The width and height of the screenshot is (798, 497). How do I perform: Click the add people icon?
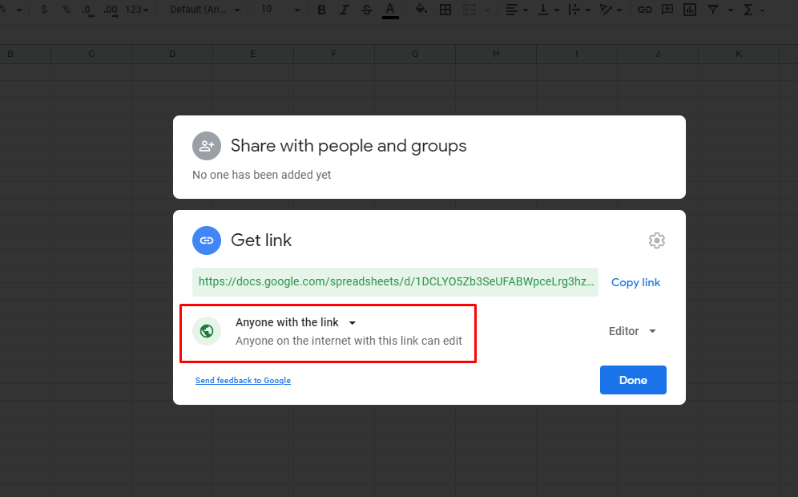click(207, 146)
